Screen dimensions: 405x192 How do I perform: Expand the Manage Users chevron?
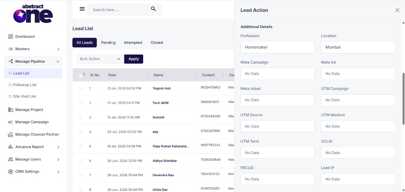[59, 160]
